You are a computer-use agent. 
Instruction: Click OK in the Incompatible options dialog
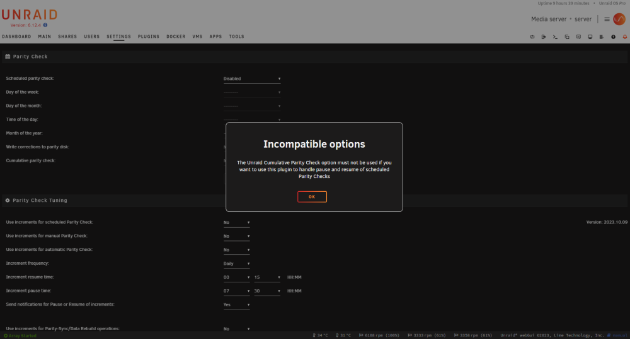coord(312,197)
